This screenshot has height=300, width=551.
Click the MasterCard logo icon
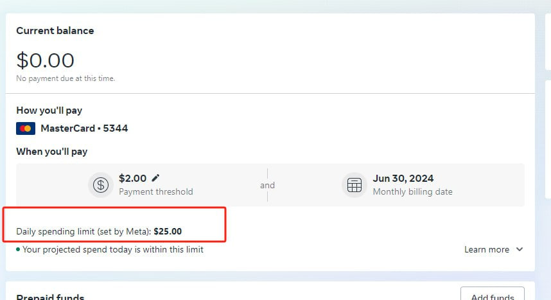(x=26, y=128)
